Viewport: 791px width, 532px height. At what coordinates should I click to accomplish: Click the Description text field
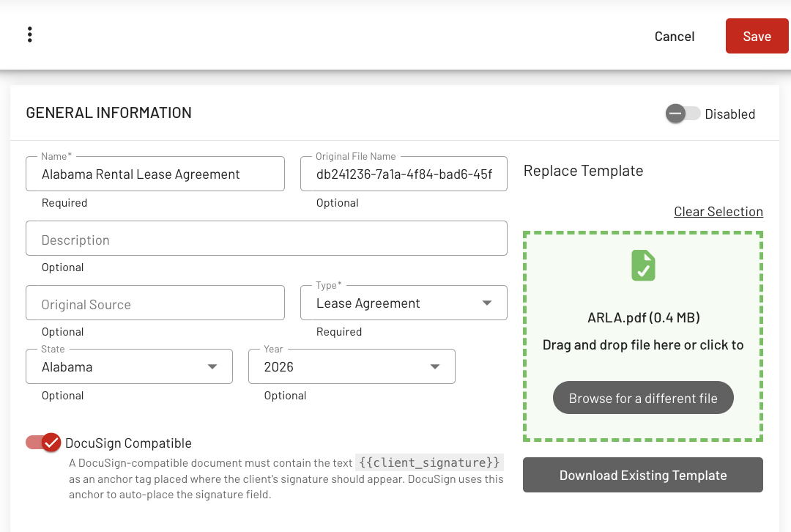(x=267, y=240)
